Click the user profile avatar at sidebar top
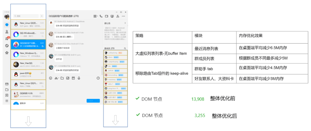311x131 pixels. (x=7, y=17)
